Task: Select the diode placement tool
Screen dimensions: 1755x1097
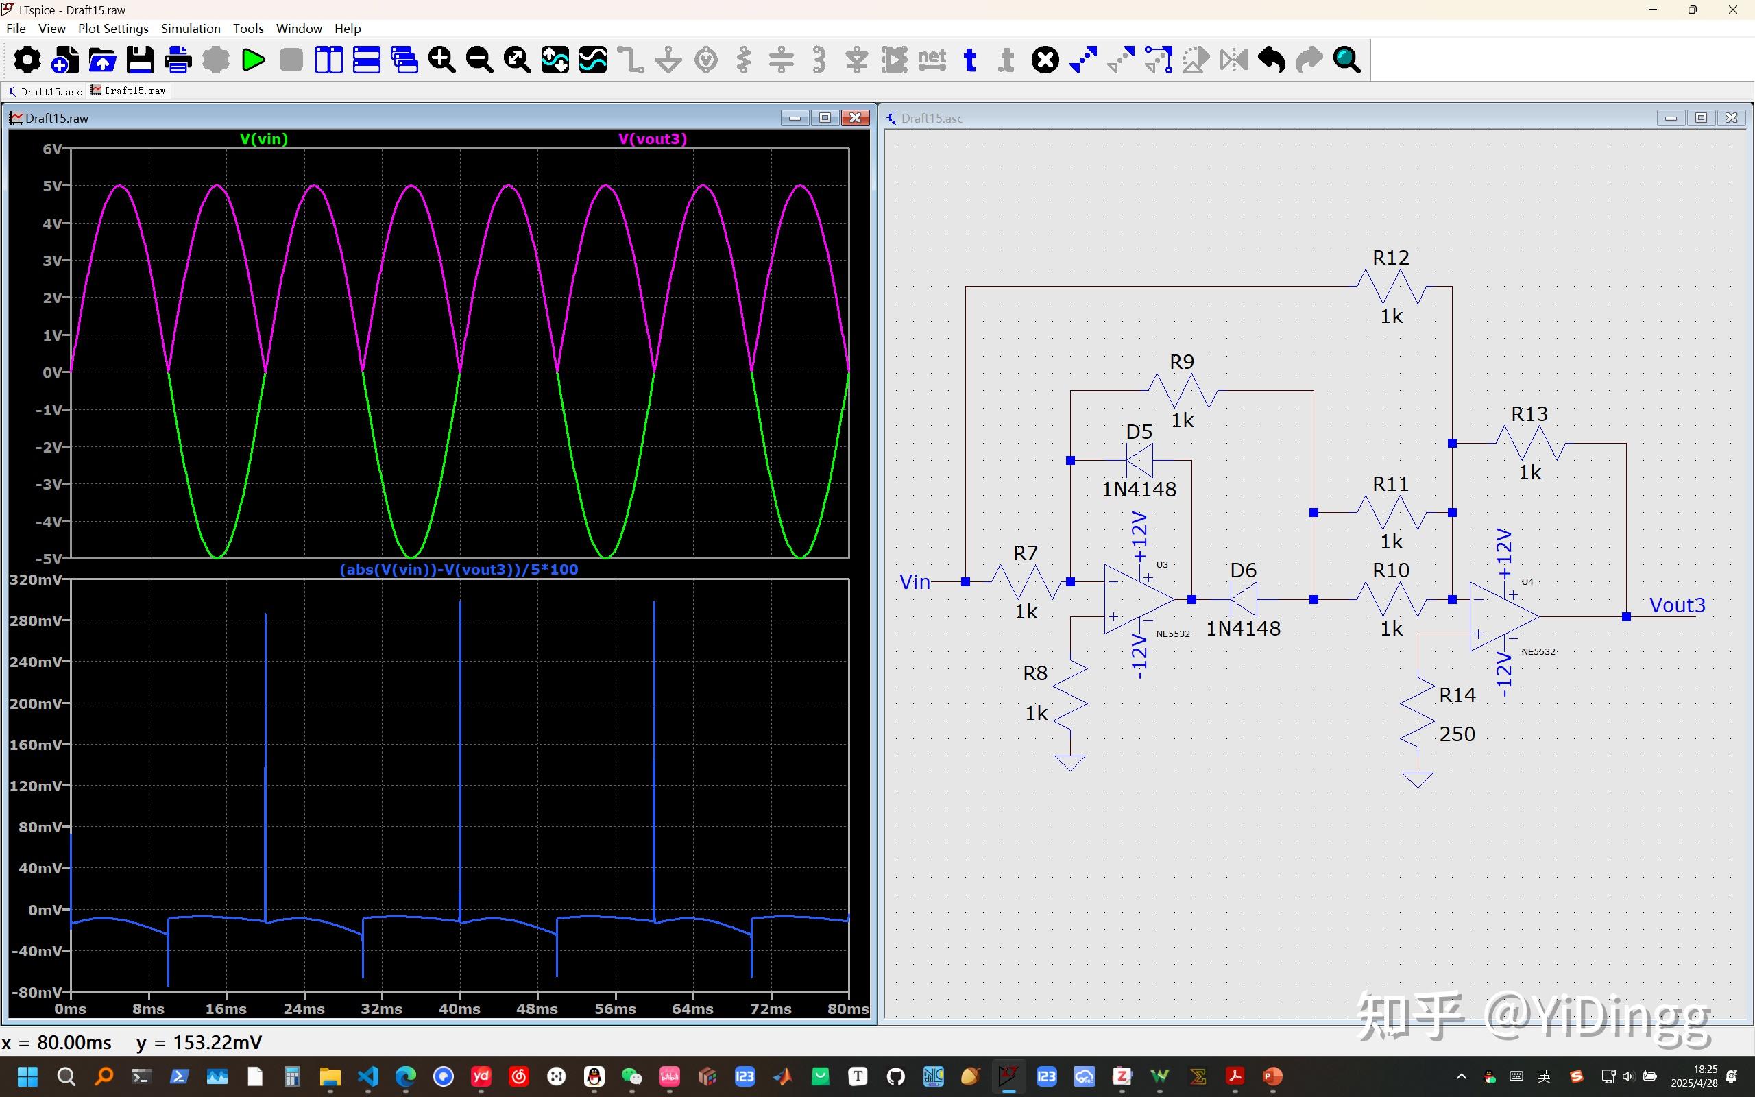Action: click(856, 60)
